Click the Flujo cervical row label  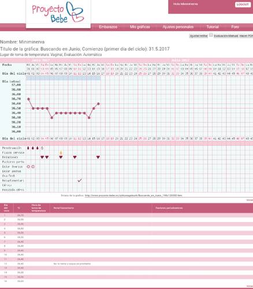pos(13,153)
